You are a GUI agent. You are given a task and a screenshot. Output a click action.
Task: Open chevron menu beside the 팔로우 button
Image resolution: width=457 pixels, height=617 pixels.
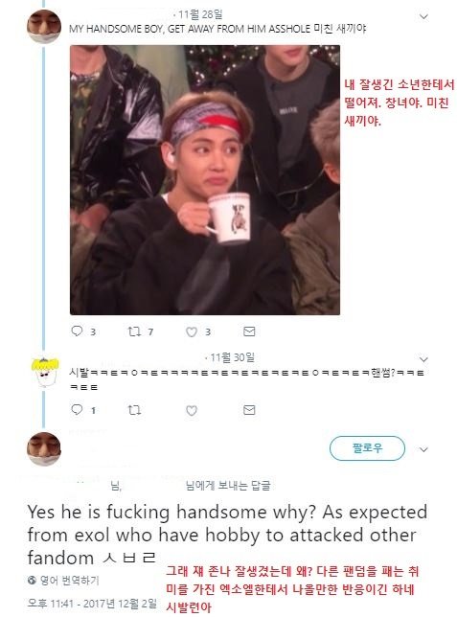click(423, 449)
